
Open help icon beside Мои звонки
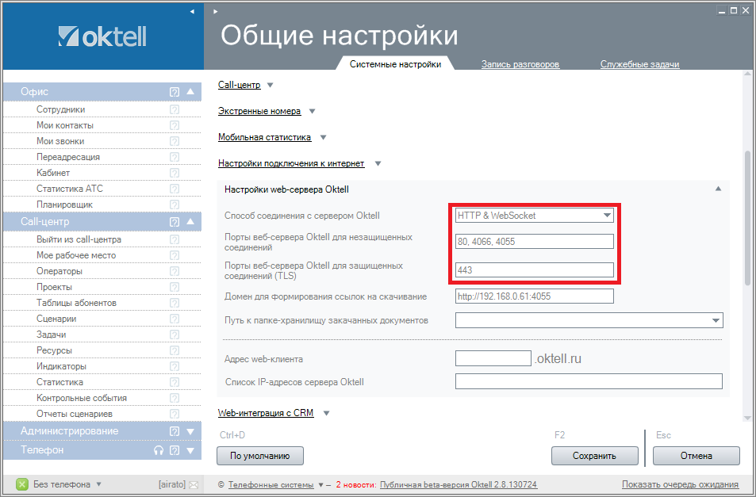175,141
